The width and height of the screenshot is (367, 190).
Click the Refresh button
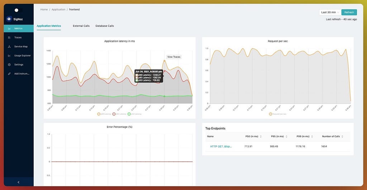pos(349,12)
